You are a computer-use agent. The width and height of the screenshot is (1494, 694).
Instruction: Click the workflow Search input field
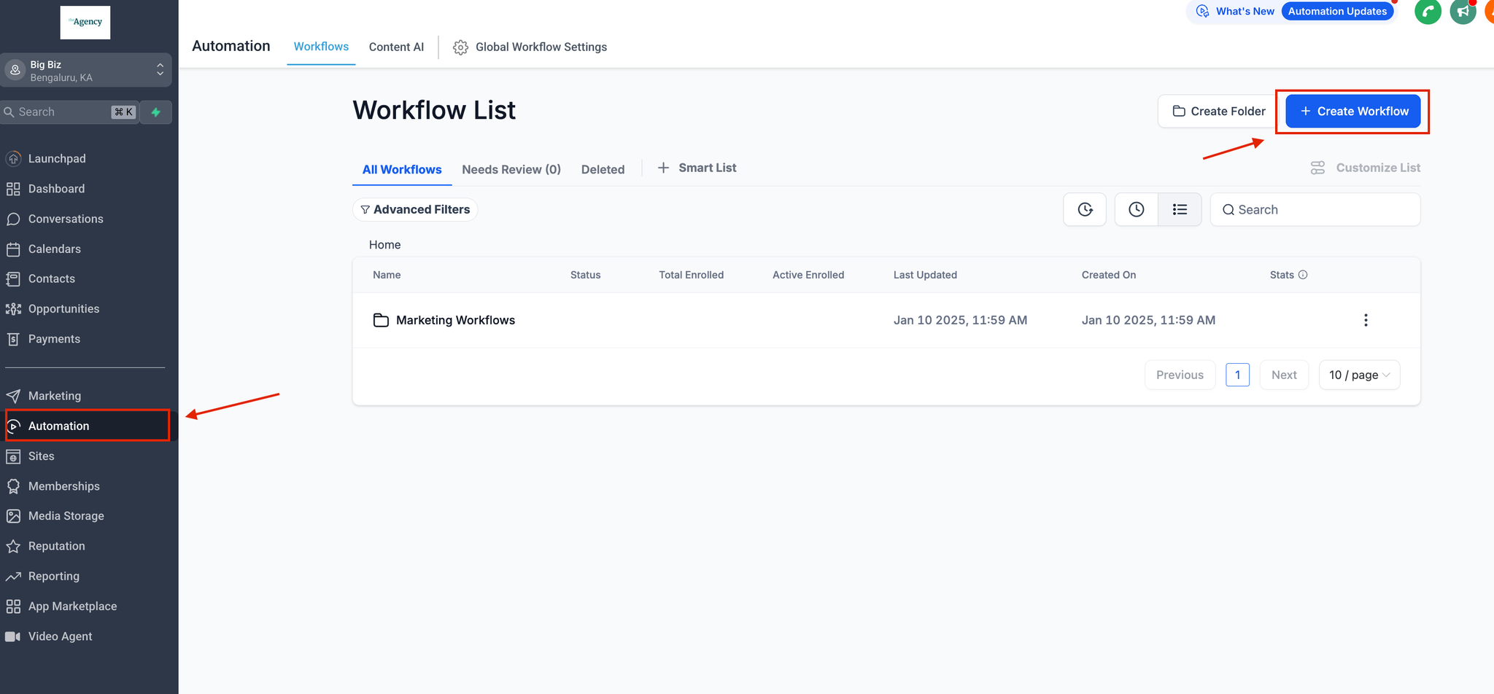[x=1315, y=210]
